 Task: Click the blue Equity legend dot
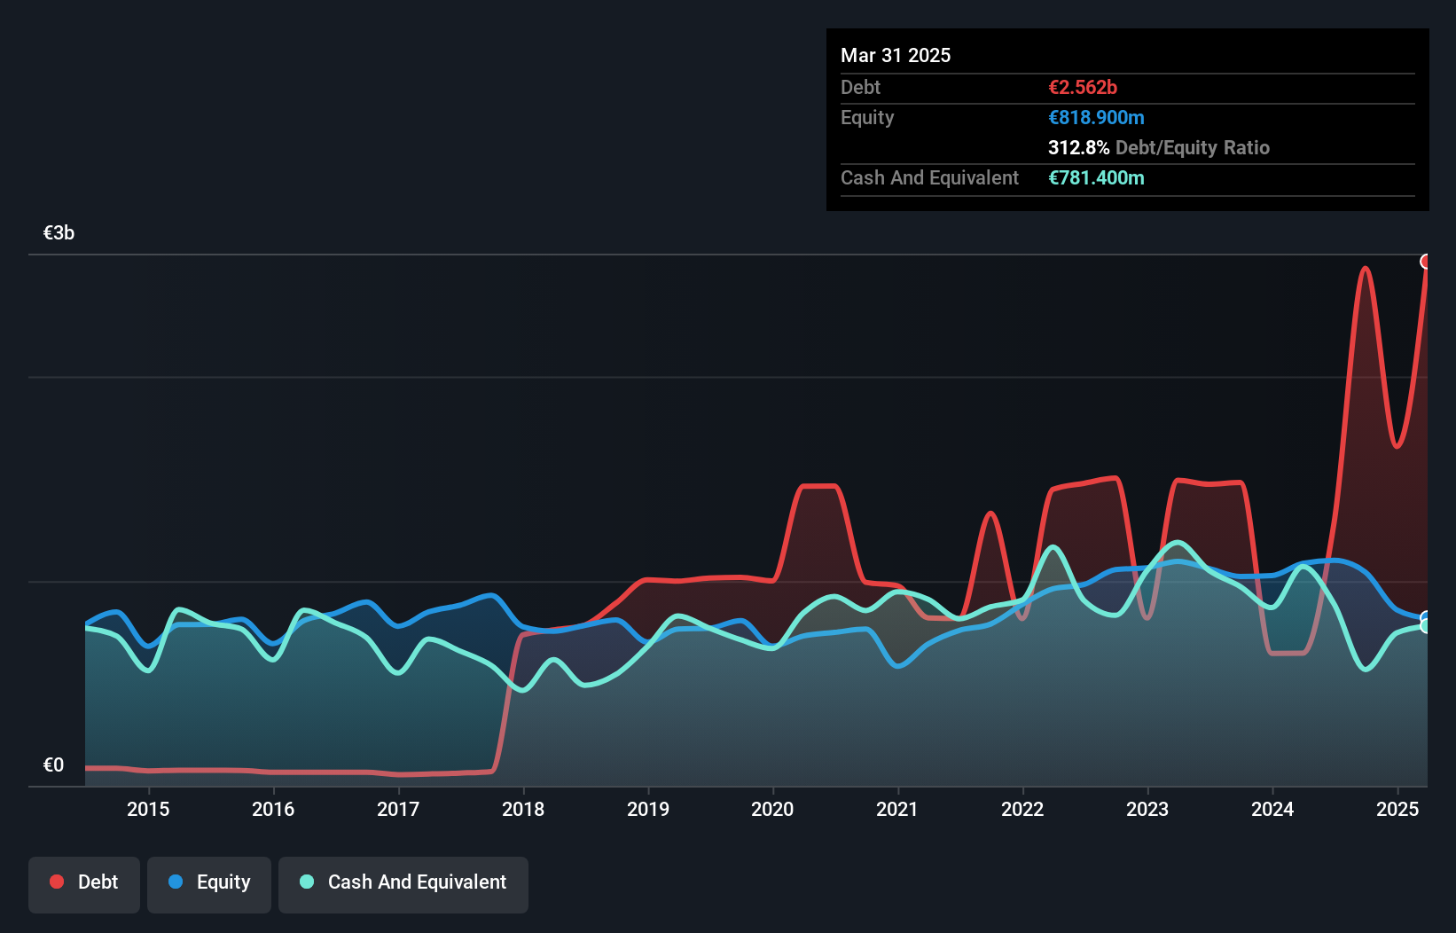click(176, 882)
